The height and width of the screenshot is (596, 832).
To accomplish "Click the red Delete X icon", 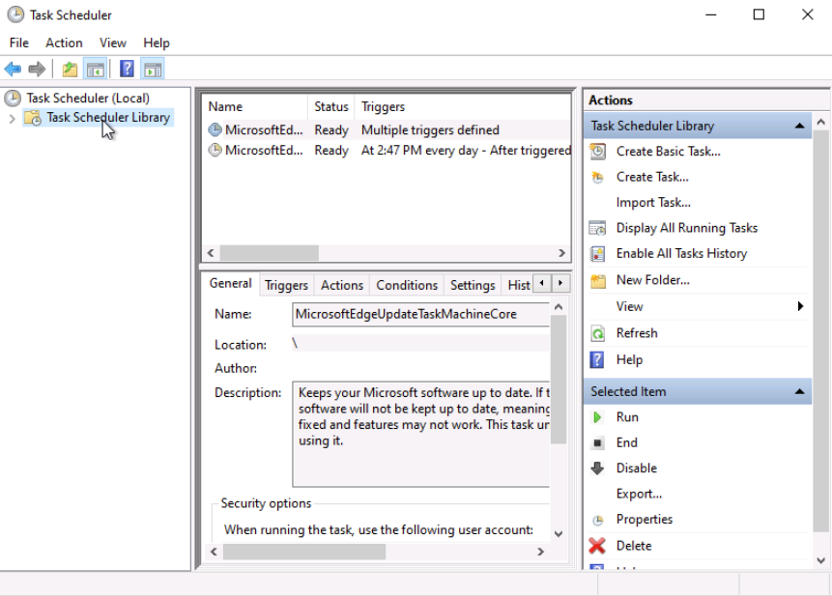I will (598, 546).
